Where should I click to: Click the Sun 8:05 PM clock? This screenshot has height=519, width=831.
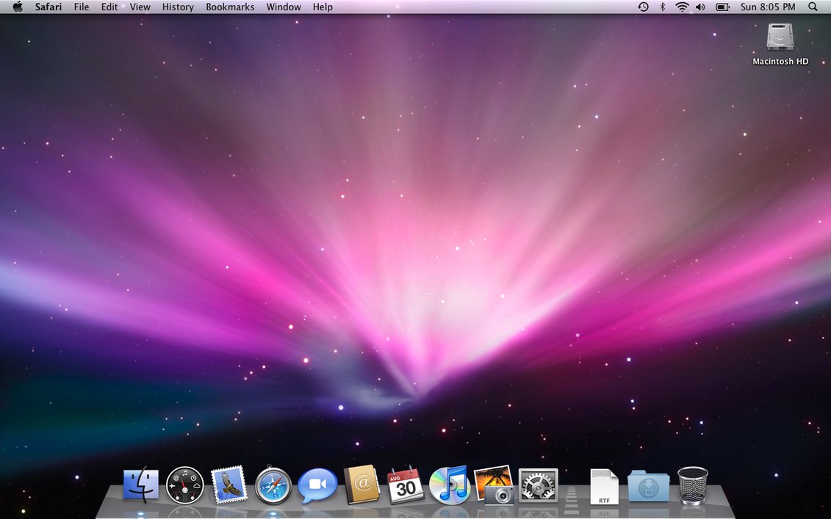coord(768,7)
